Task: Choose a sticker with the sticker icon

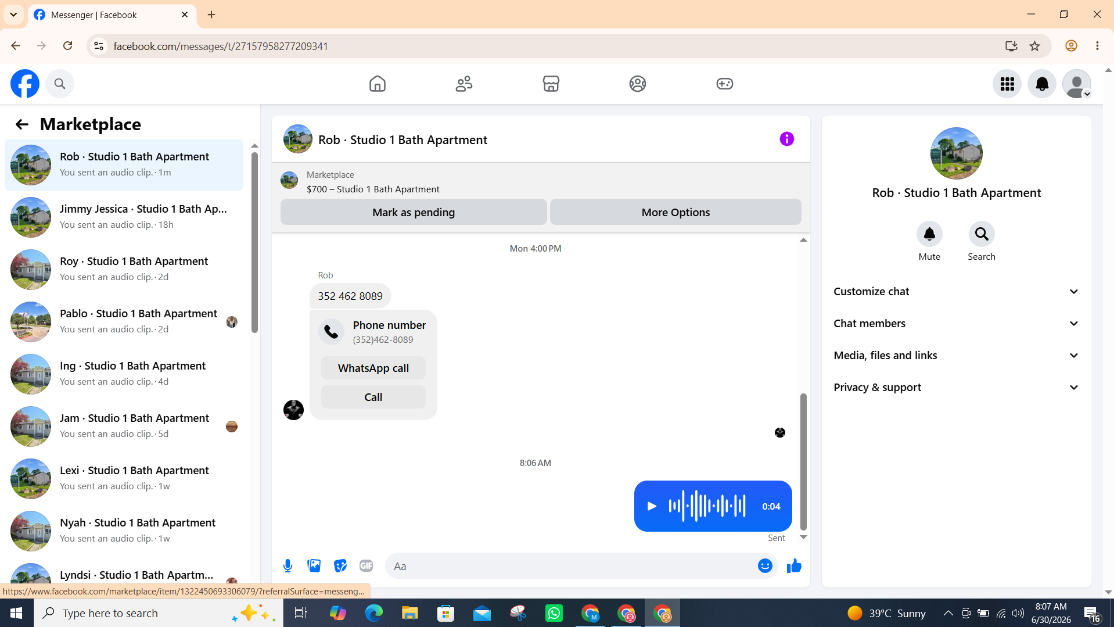Action: click(x=340, y=566)
